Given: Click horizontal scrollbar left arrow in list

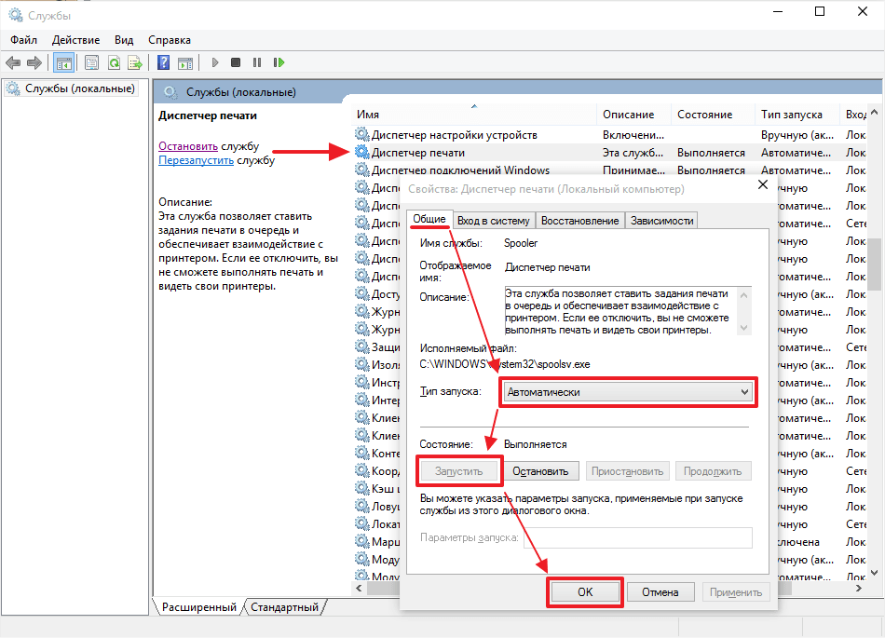Looking at the screenshot, I should click(359, 588).
